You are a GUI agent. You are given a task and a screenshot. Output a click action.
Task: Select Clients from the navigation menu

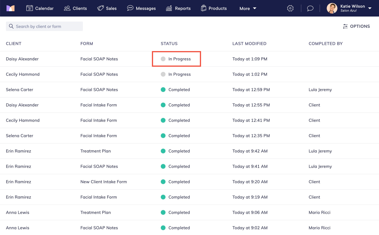[76, 8]
